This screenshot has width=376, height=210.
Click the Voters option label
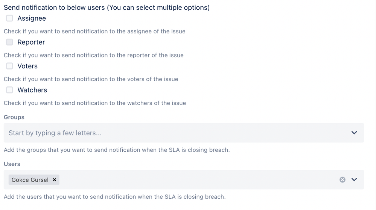[x=27, y=66]
